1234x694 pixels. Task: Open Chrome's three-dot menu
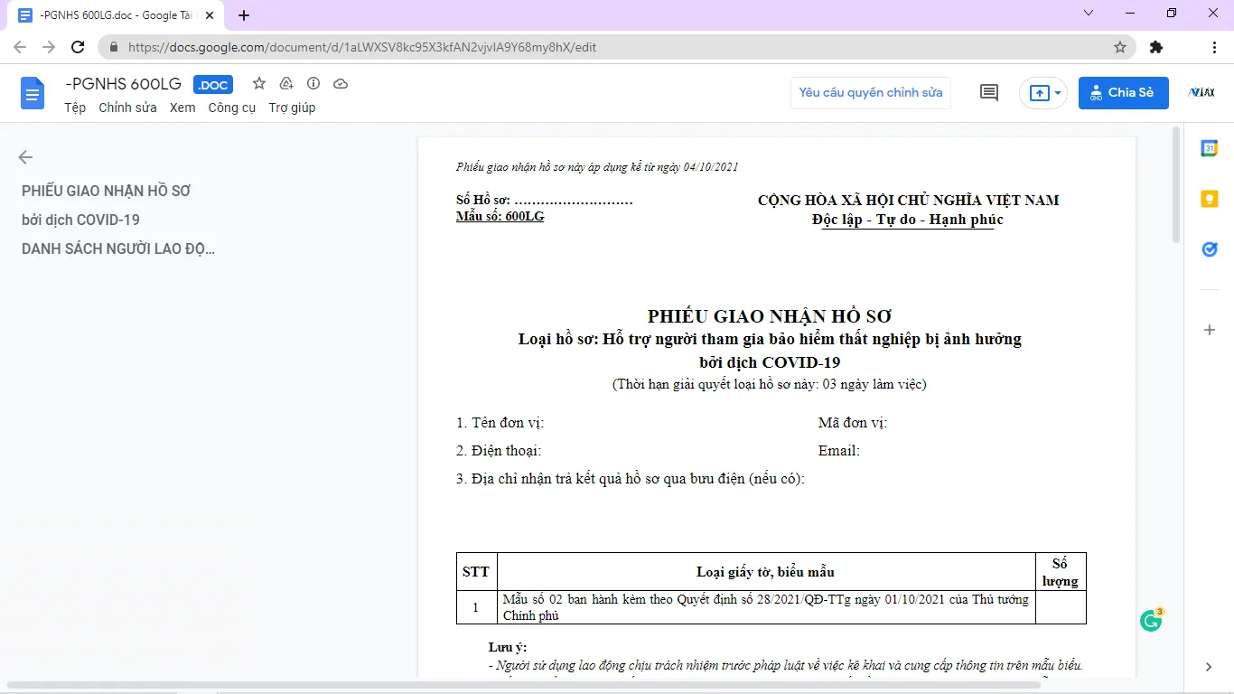coord(1214,46)
